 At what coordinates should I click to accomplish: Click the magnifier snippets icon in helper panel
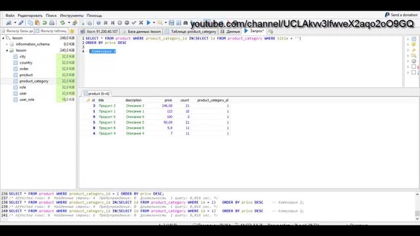(414, 55)
